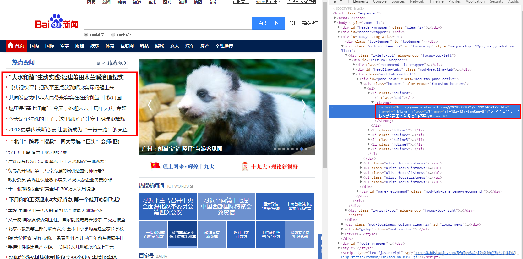Expand the pane-recommend div node
Image resolution: width=523 pixels, height=259 pixels.
[x=357, y=191]
